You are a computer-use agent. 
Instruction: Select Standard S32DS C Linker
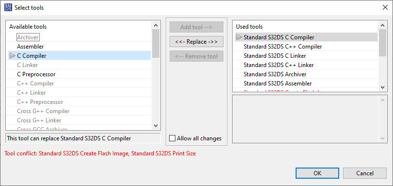[x=275, y=56]
